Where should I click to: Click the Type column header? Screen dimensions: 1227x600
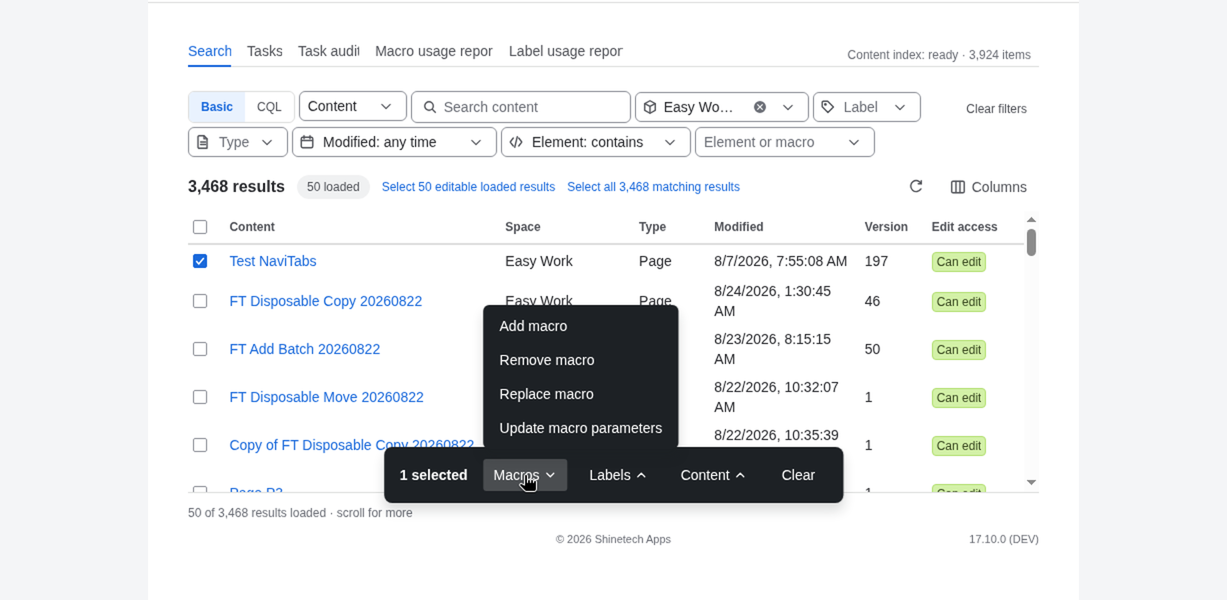pos(652,227)
